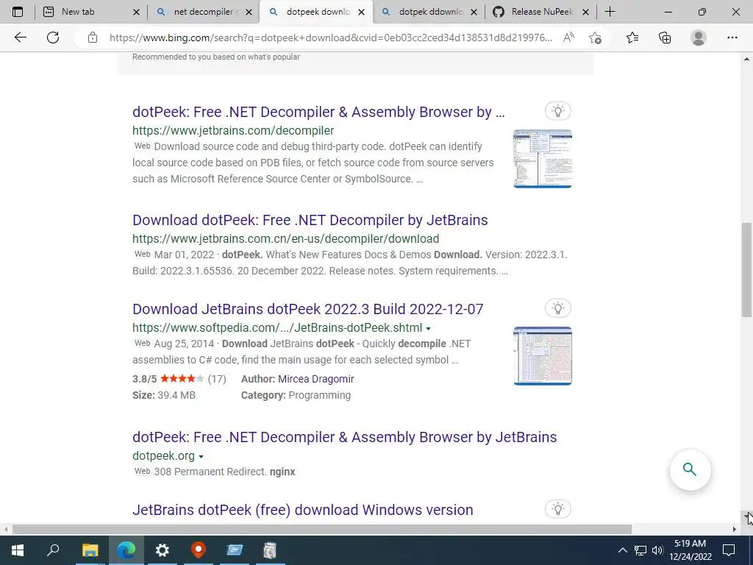The width and height of the screenshot is (753, 565).
Task: Click the 'Size: 39.4 MB' text
Action: pos(164,395)
